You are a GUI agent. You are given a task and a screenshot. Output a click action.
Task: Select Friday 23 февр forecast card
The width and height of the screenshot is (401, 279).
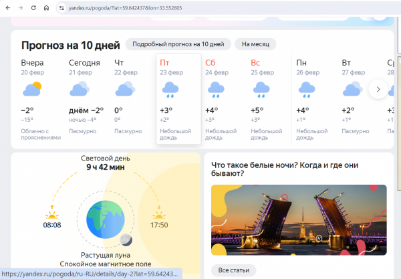pos(178,98)
